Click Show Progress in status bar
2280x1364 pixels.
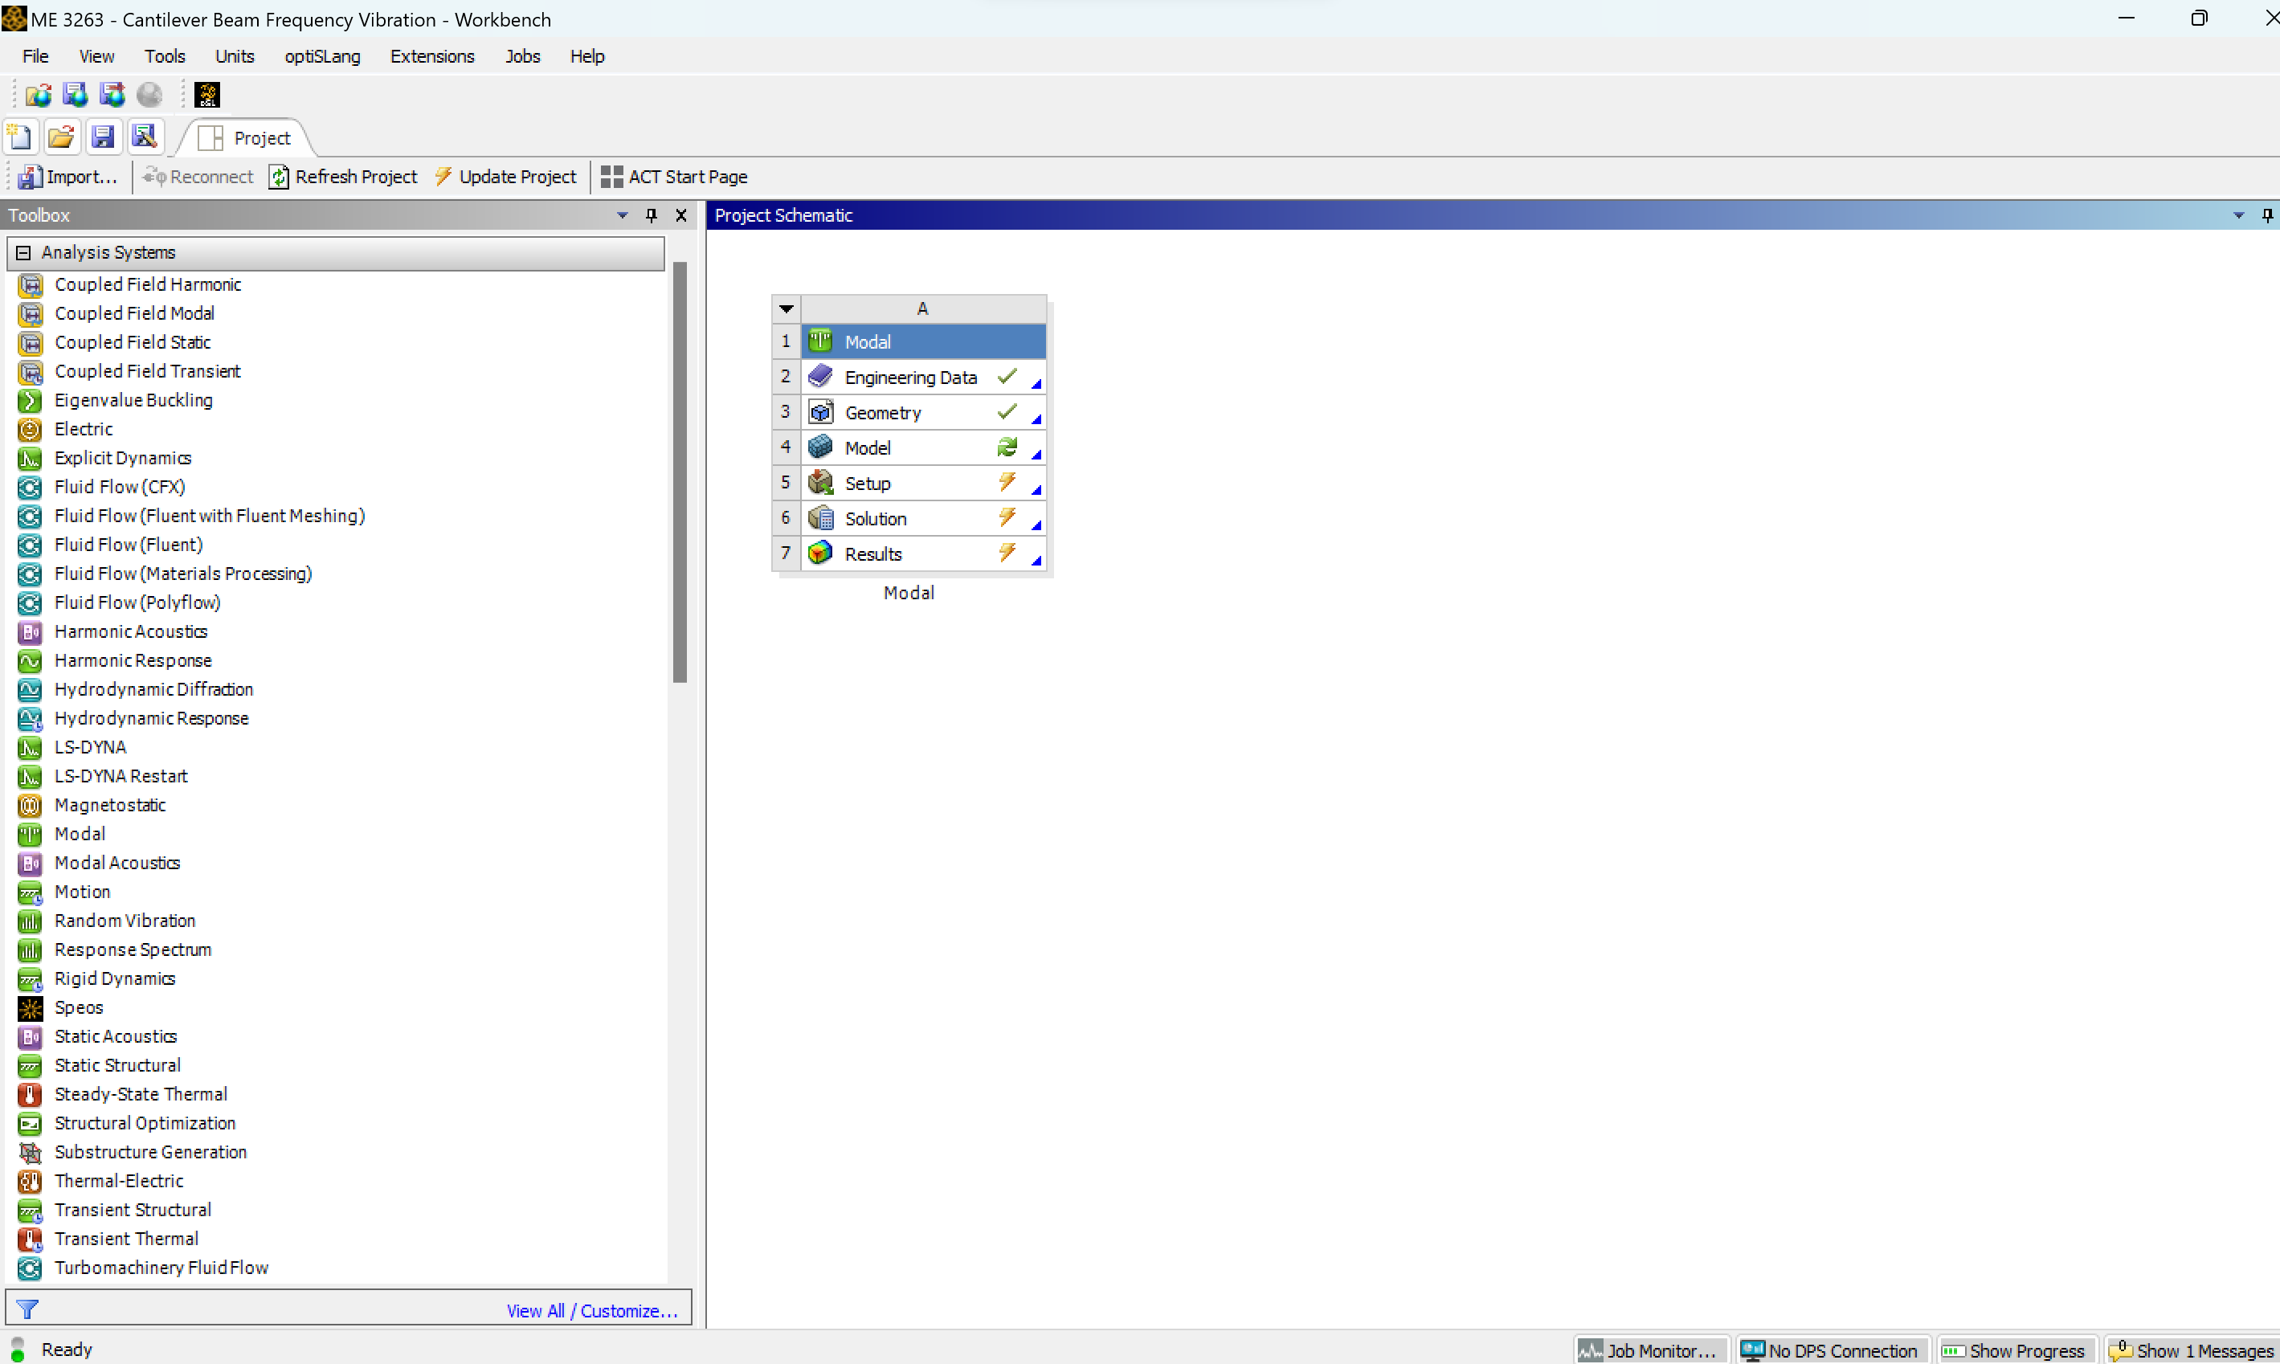click(2013, 1350)
